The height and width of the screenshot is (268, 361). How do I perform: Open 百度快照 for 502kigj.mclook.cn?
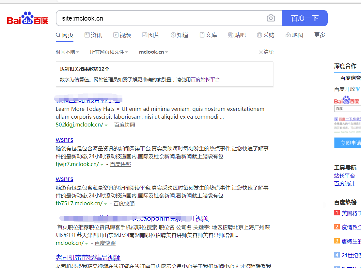point(125,125)
